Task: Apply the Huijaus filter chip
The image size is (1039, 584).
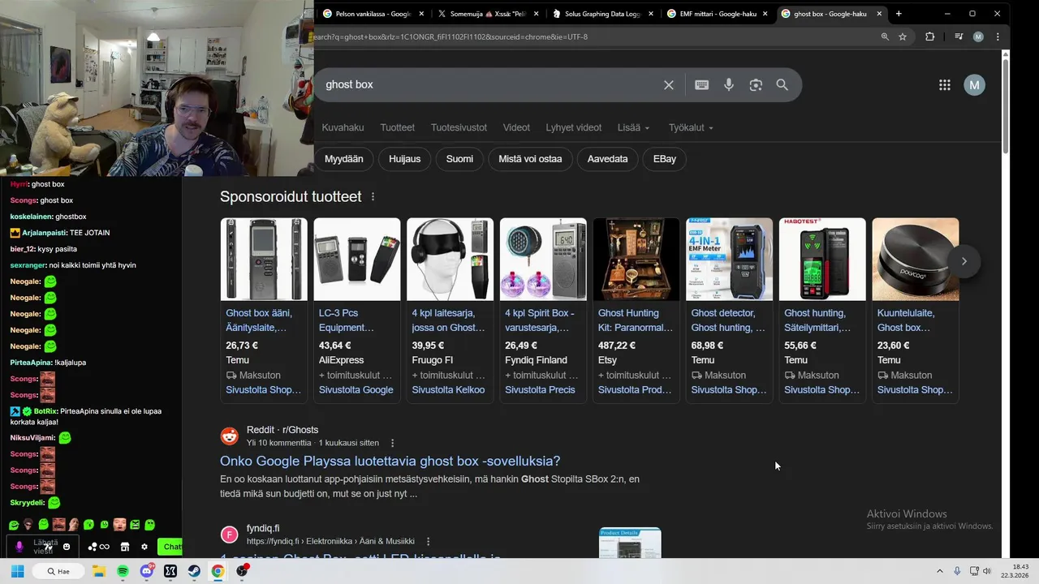Action: [x=404, y=159]
